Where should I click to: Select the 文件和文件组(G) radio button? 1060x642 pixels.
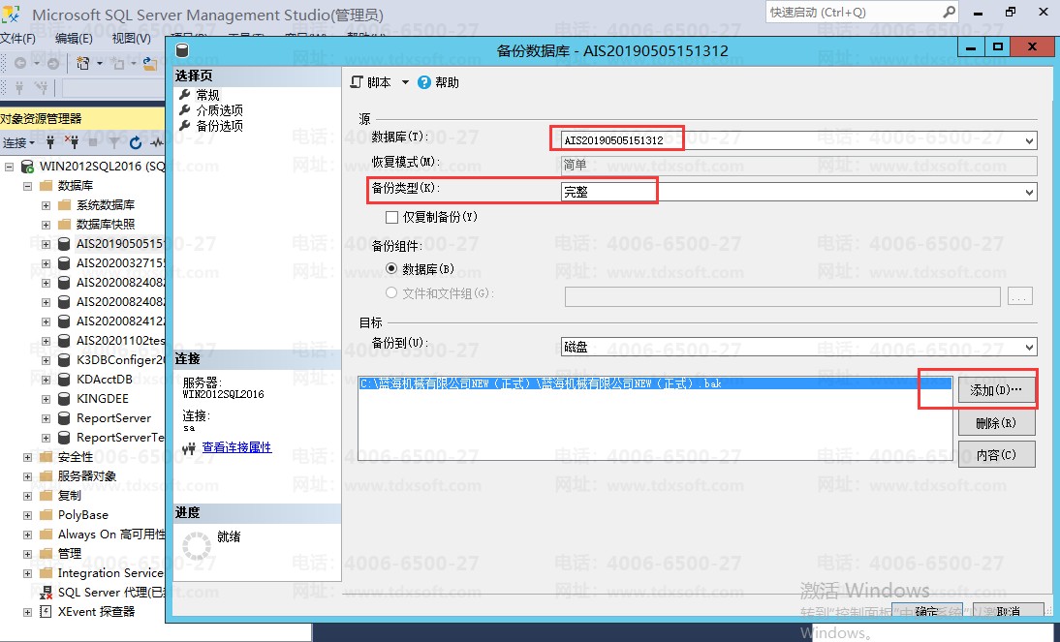pyautogui.click(x=391, y=292)
